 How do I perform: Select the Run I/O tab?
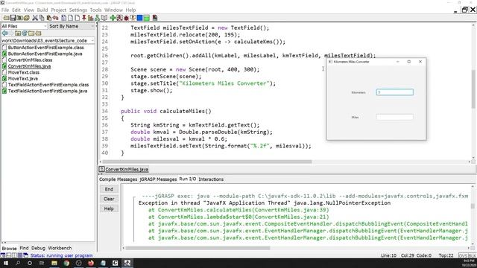coord(187,179)
